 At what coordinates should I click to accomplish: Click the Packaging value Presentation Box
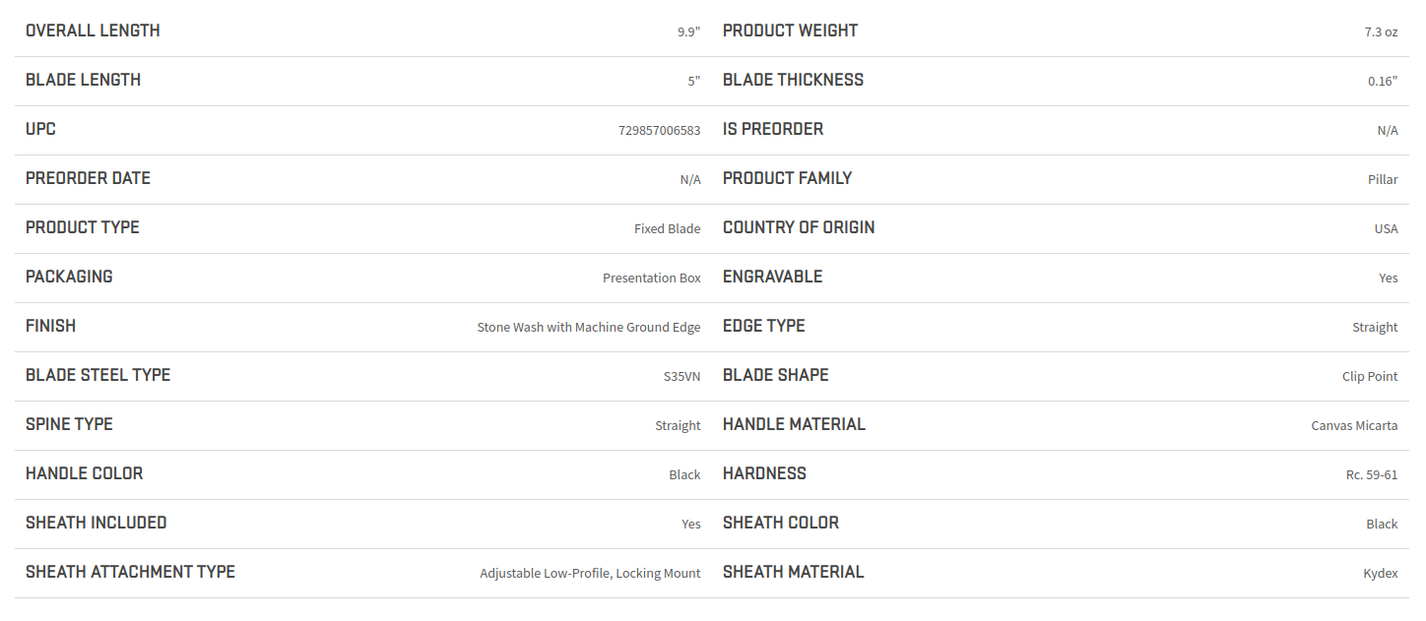tap(652, 278)
